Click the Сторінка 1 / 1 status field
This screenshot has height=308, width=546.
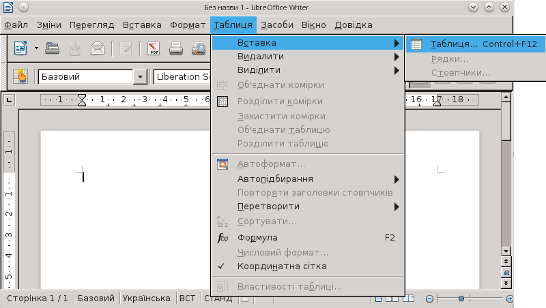click(38, 298)
